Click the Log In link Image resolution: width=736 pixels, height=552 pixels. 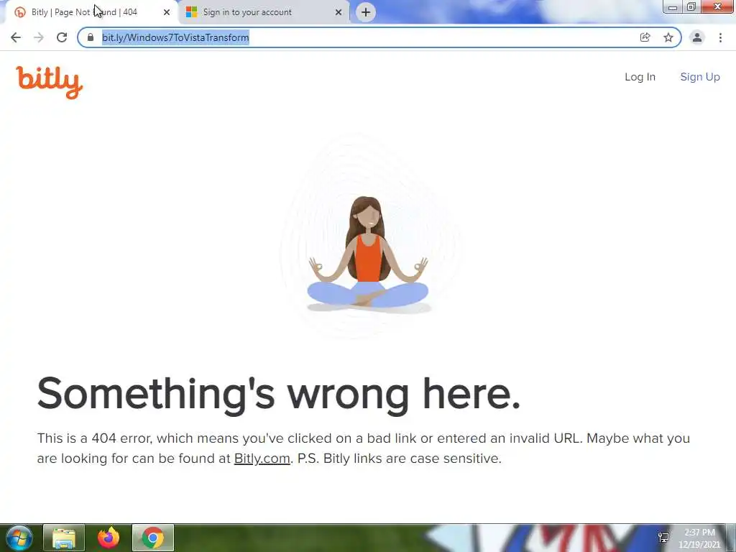[640, 77]
